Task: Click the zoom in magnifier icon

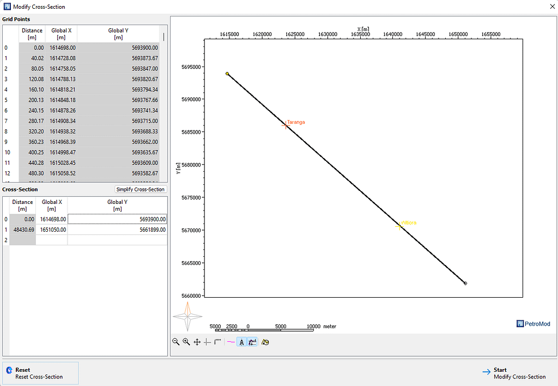Action: (186, 342)
